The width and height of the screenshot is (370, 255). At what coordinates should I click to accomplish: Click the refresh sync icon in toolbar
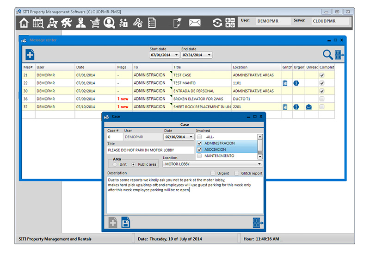coord(217,22)
